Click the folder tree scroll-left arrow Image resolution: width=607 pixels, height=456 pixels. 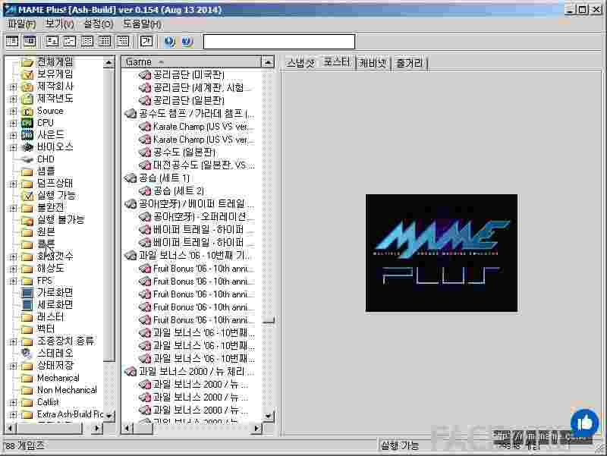[x=10, y=428]
